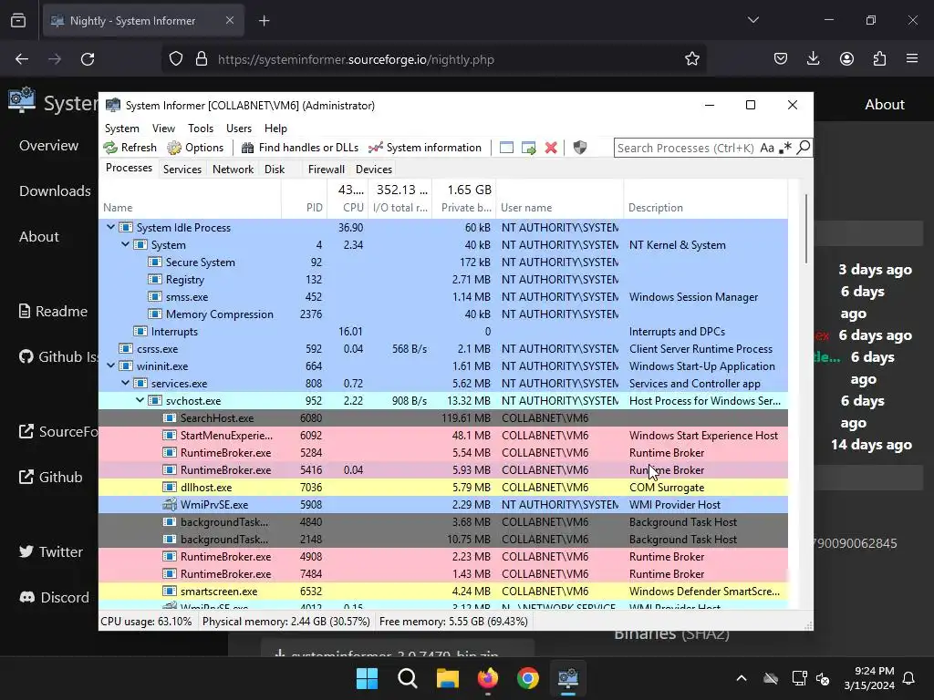Switch to the Services tab
This screenshot has width=934, height=700.
pos(182,169)
